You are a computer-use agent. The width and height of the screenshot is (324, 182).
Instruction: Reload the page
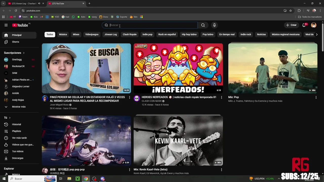pos(16,11)
